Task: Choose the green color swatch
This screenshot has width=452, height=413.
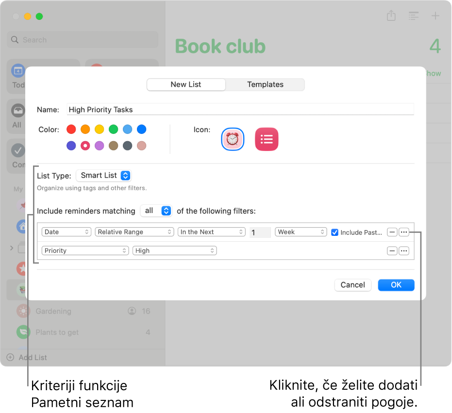Action: (113, 129)
